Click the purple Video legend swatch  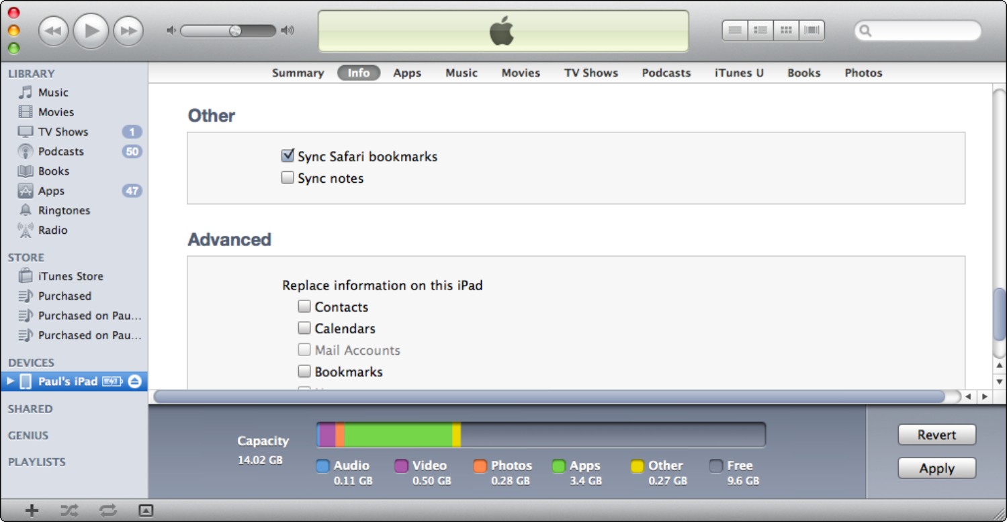pos(401,466)
